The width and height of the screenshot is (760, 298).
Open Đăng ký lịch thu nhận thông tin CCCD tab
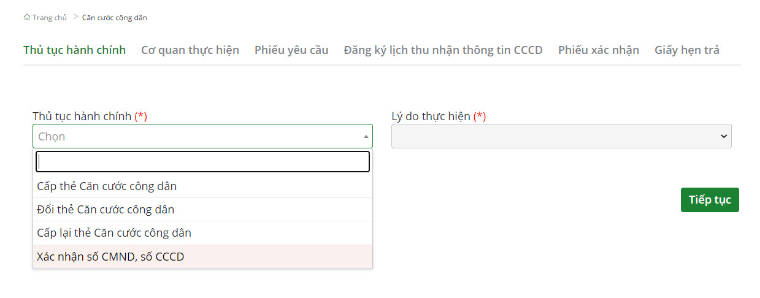coord(443,50)
